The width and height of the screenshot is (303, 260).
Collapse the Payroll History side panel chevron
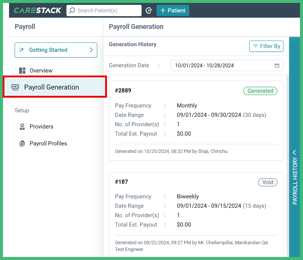pos(294,152)
